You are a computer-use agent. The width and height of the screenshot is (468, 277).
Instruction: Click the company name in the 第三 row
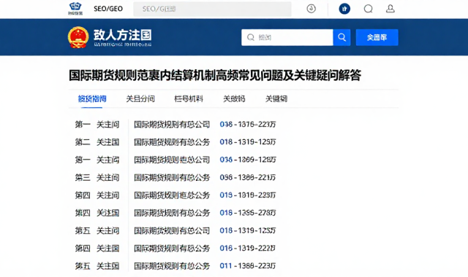point(172,177)
